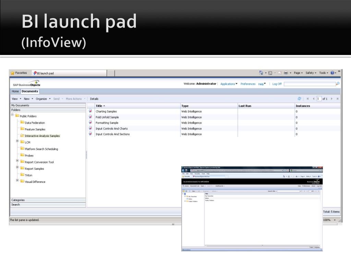The height and width of the screenshot is (263, 351).
Task: Open the Search panel
Action: [48, 205]
